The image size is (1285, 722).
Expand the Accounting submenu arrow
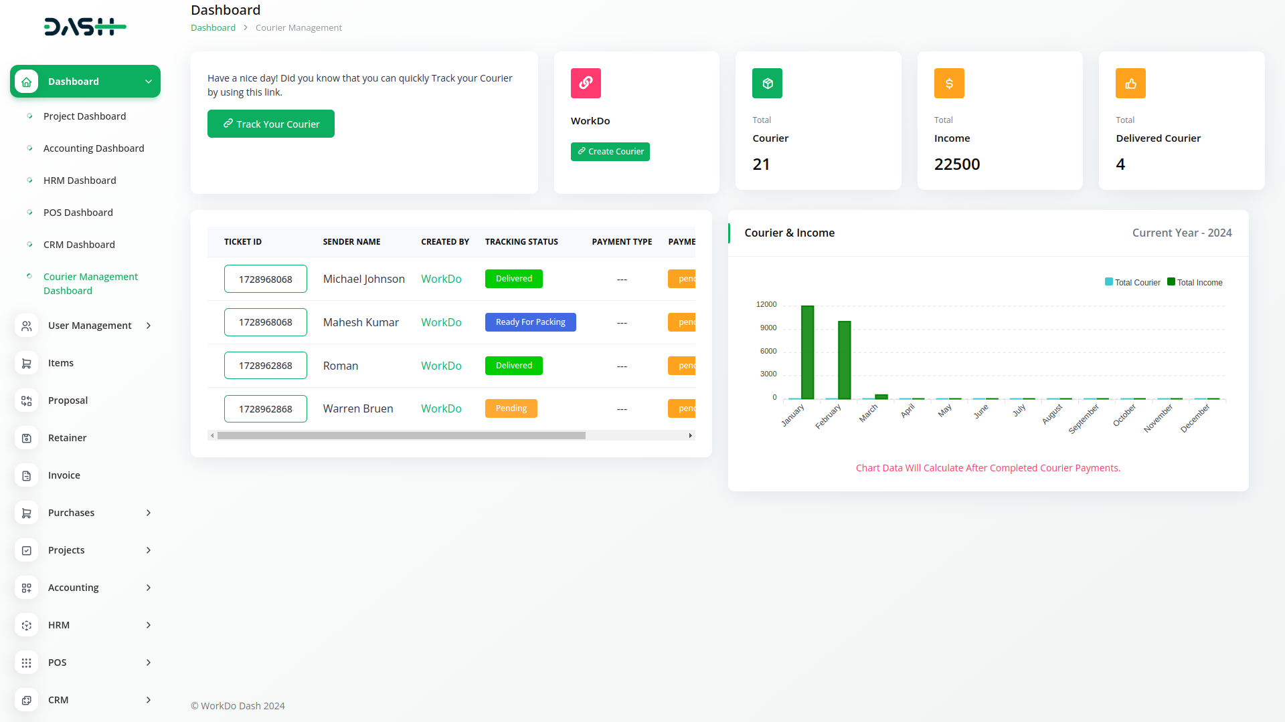click(x=149, y=588)
